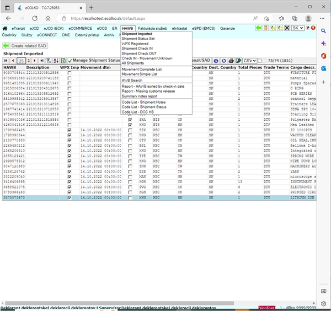Screen dimensions: 331x311
Task: Jump to last page of records
Action: coord(42,61)
